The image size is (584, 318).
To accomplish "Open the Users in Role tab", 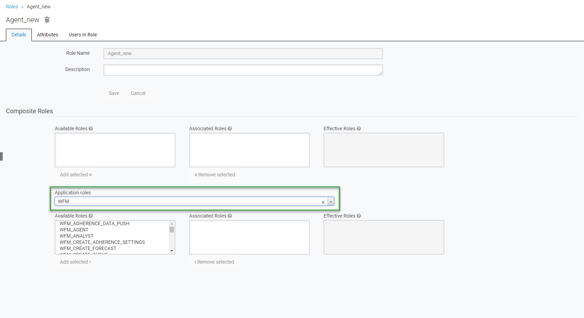I will click(83, 35).
